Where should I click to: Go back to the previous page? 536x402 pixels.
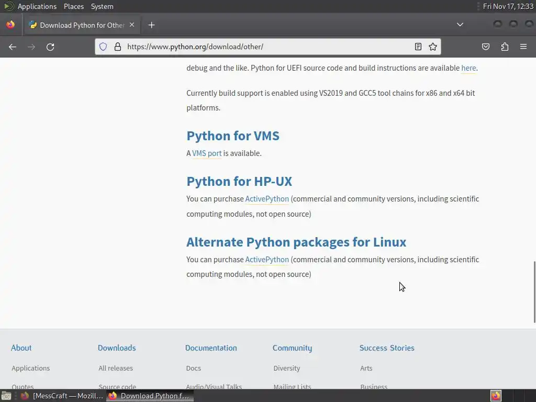point(13,47)
